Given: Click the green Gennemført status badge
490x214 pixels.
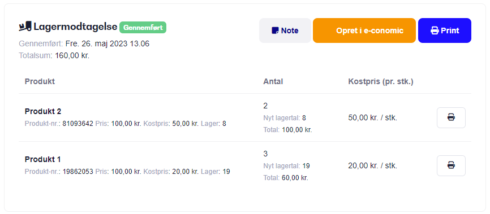Looking at the screenshot, I should (x=143, y=28).
